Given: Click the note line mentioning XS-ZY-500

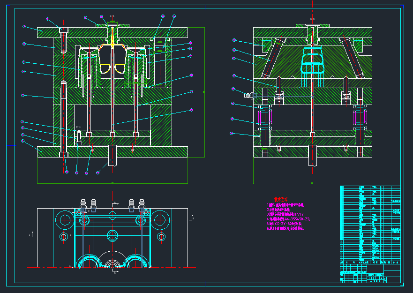Looking at the screenshot, I should coord(284,224).
